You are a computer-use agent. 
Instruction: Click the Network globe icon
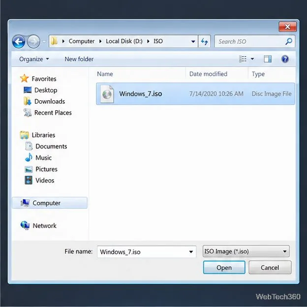pyautogui.click(x=25, y=225)
